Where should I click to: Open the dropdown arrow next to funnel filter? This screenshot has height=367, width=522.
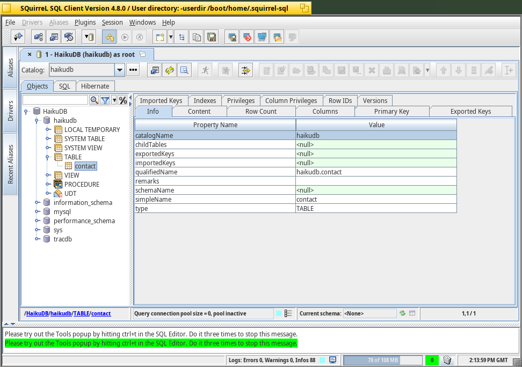114,100
